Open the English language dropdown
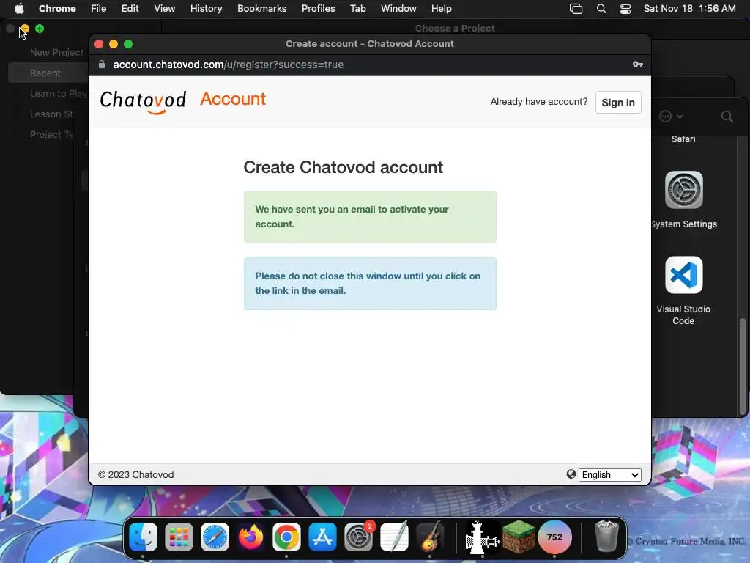The image size is (750, 563). pos(610,474)
